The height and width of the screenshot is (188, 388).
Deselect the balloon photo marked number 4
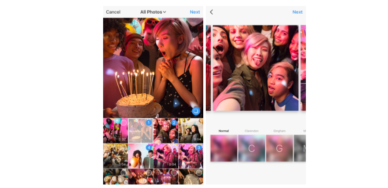(x=149, y=148)
